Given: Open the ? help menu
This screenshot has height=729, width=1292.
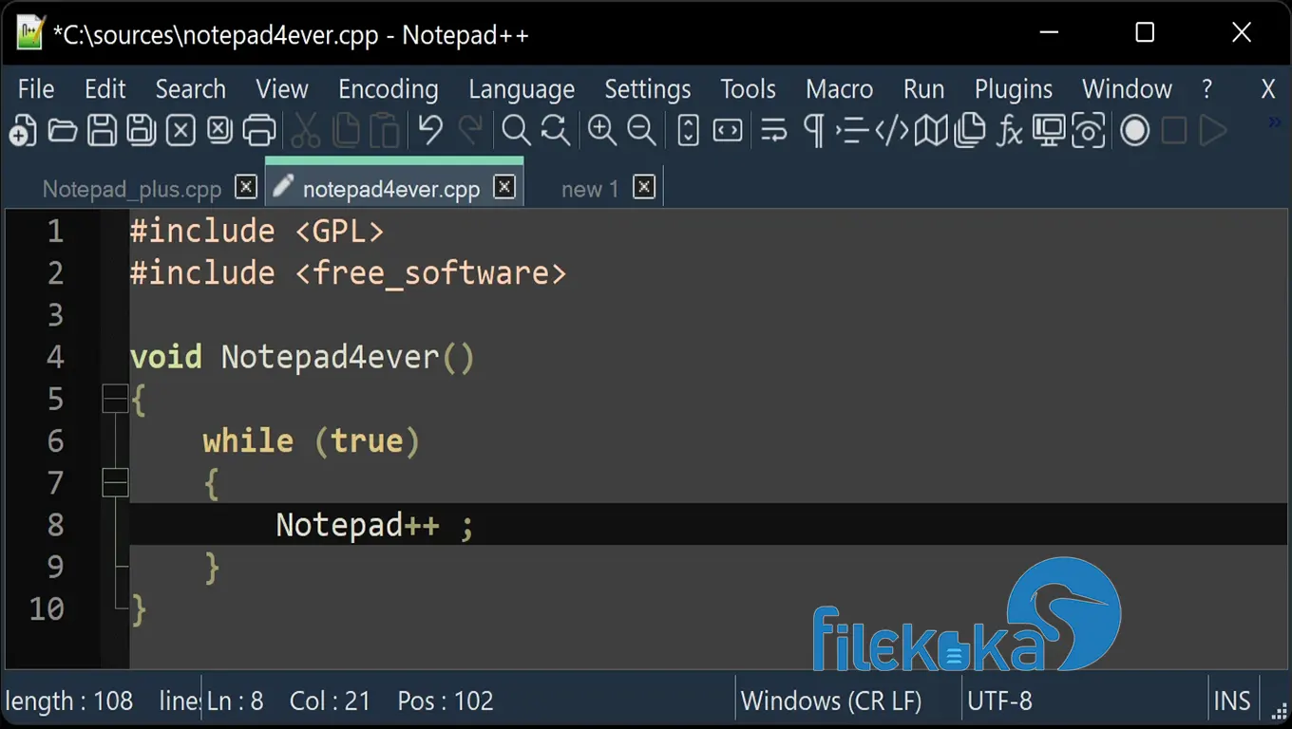Looking at the screenshot, I should pos(1207,89).
